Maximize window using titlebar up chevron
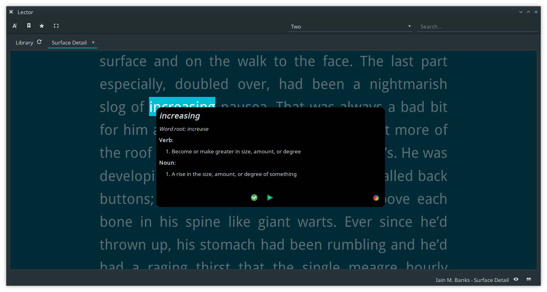547x292 pixels. tap(528, 12)
